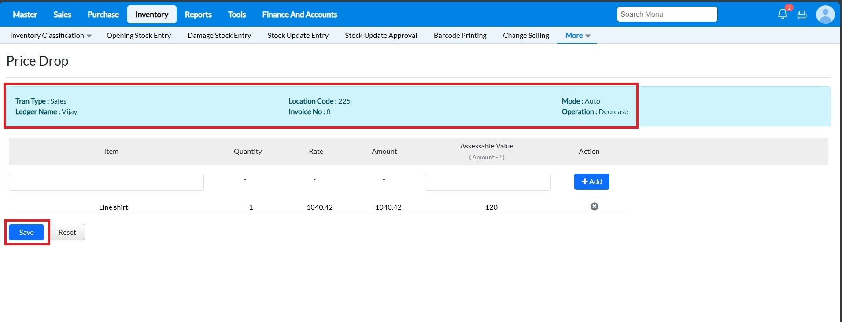This screenshot has height=322, width=842.
Task: Open the Purchase menu
Action: coord(103,15)
